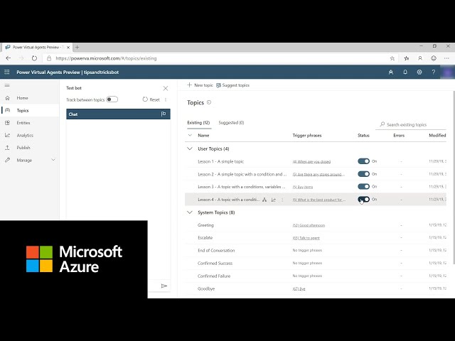
Task: Click the chevron beside the Name column
Action: pos(190,135)
